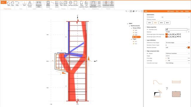
Task: Toggle Topology Optimization tool
Action: pos(93,4)
